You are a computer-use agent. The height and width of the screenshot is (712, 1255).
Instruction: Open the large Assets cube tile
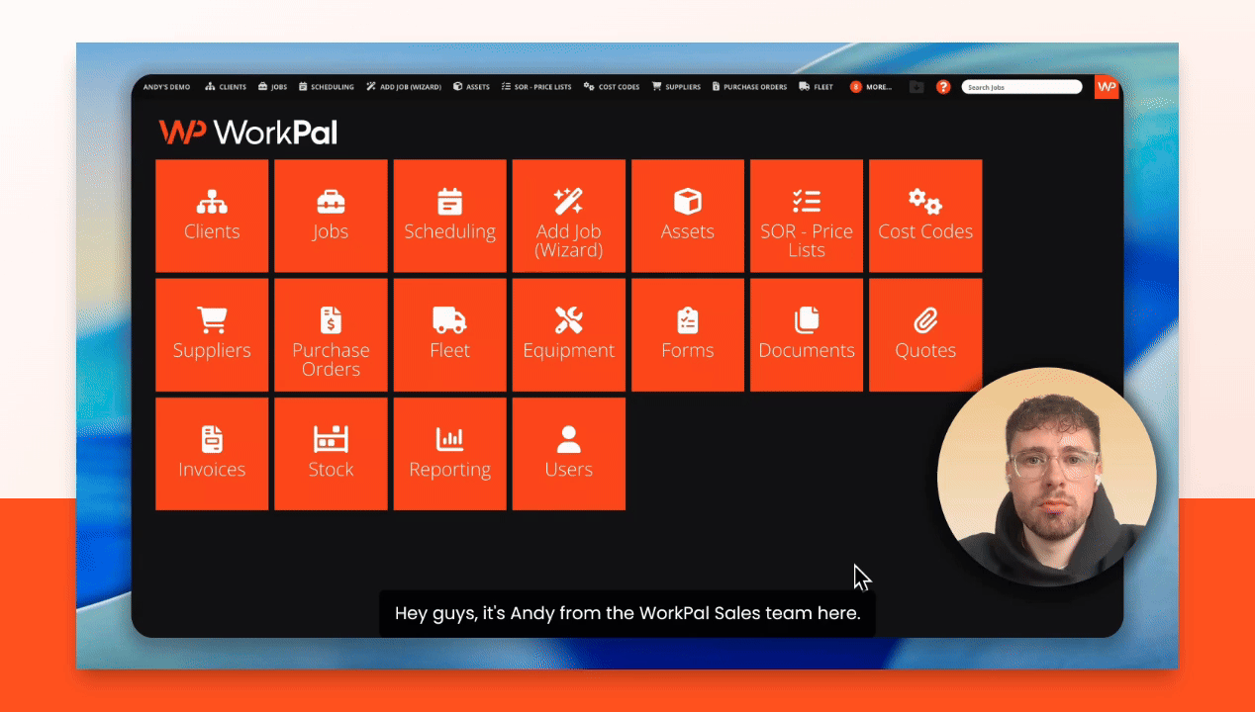687,216
